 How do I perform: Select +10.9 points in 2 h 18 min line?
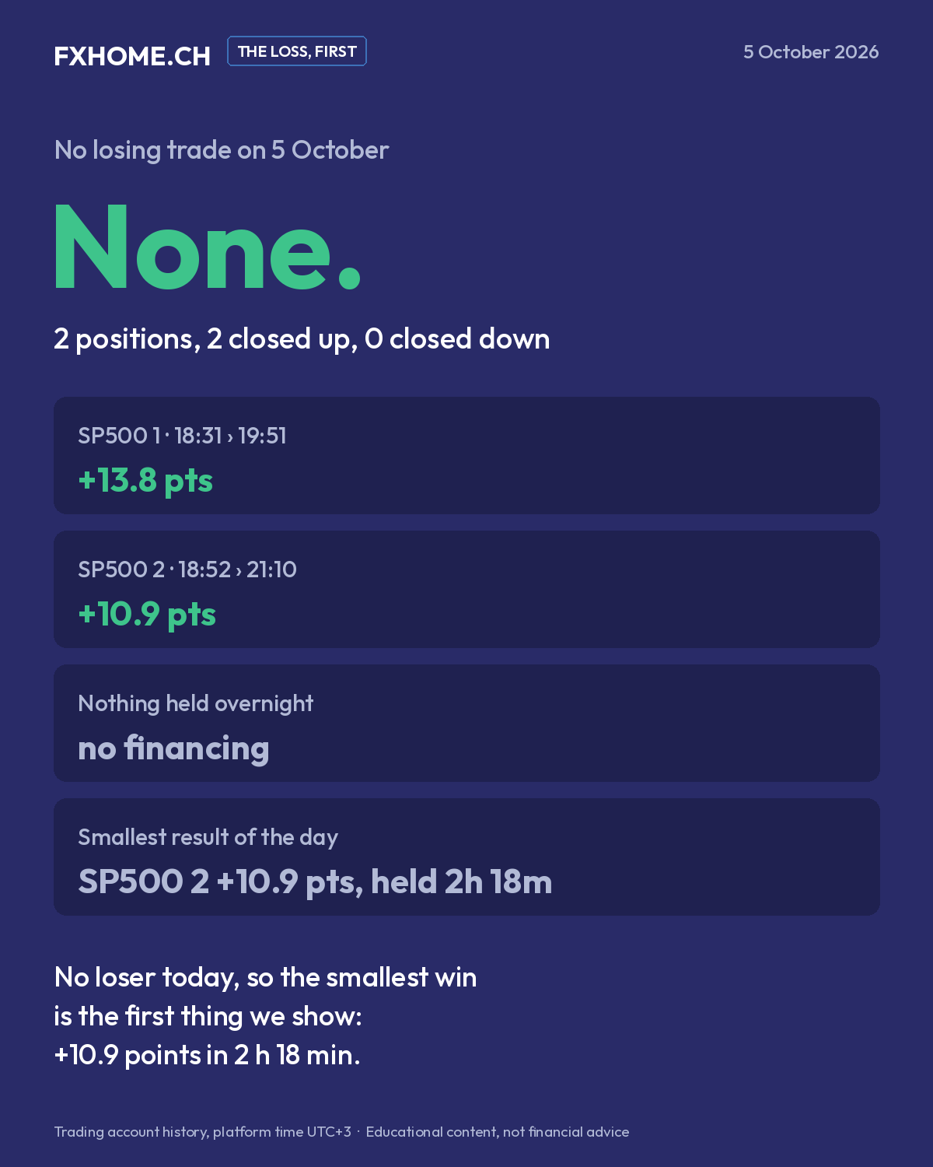tap(207, 1055)
